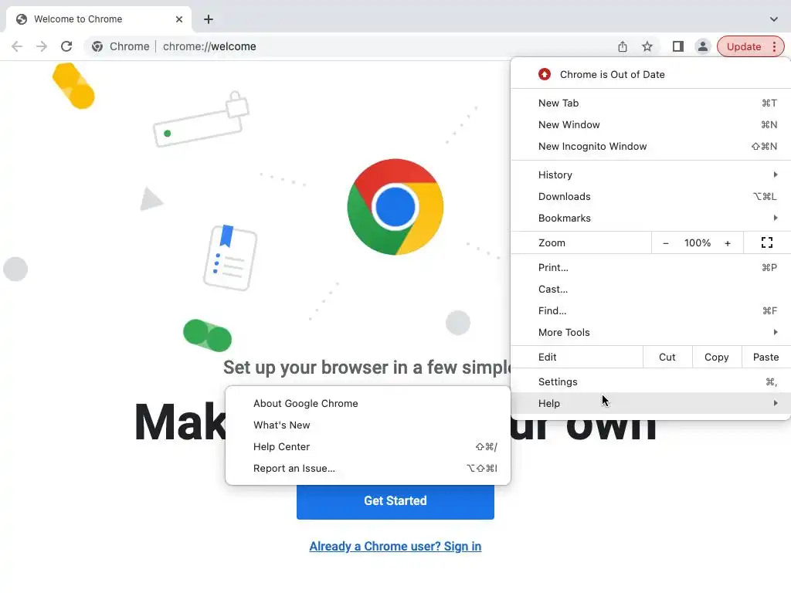
Task: Bookmark this tab with the star icon
Action: (647, 46)
